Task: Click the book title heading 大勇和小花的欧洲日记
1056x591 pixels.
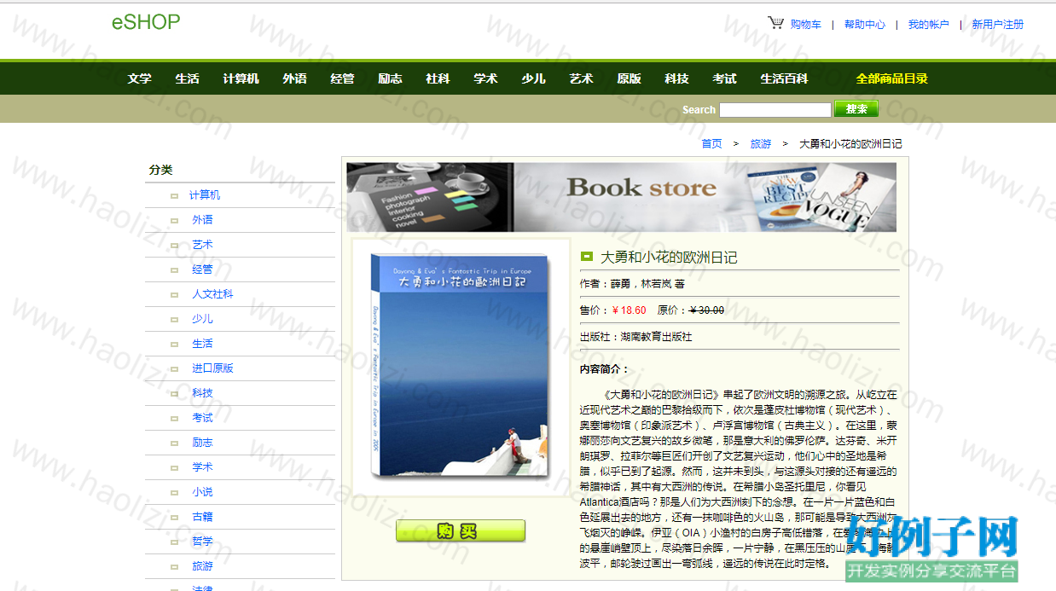Action: click(x=669, y=257)
